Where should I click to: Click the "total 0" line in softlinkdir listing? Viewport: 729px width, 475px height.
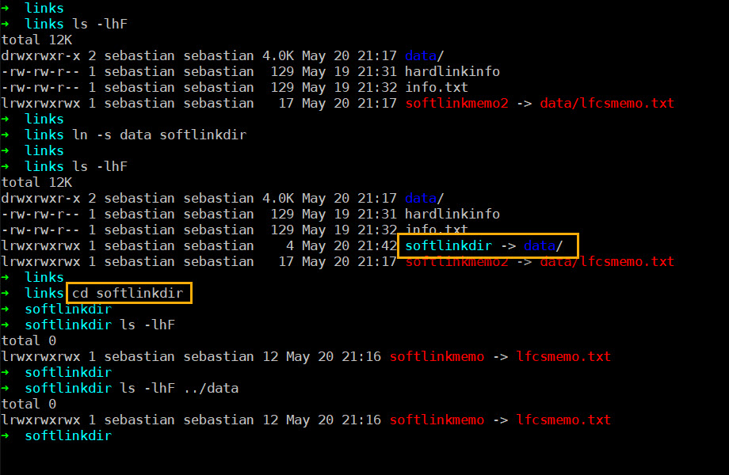coord(29,340)
